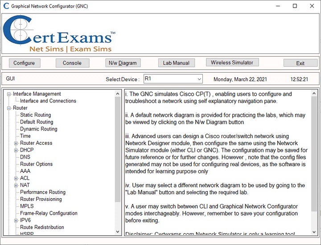Click the tree panel scrollbar thumb
321x245 pixels.
118,149
